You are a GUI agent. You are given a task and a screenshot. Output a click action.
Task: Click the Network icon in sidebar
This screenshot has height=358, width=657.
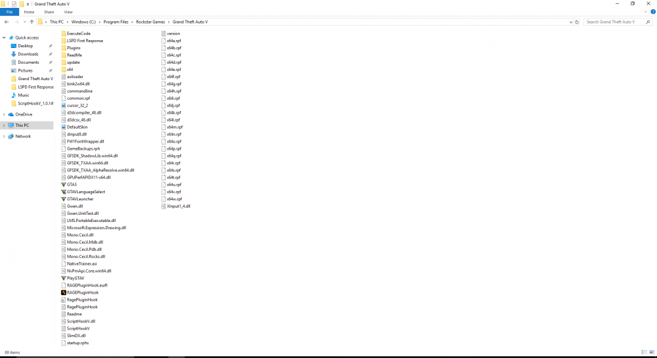tap(11, 136)
